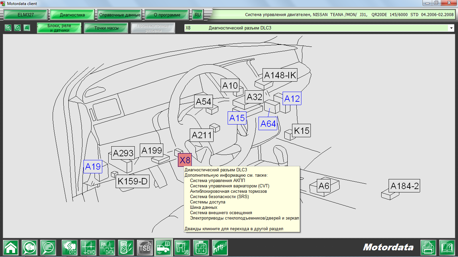458x257 pixels.
Task: Zoom out of the diagram
Action: [x=17, y=28]
